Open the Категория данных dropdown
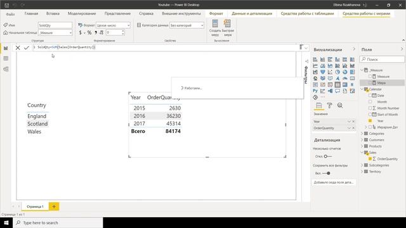This screenshot has width=406, height=228. tap(187, 25)
